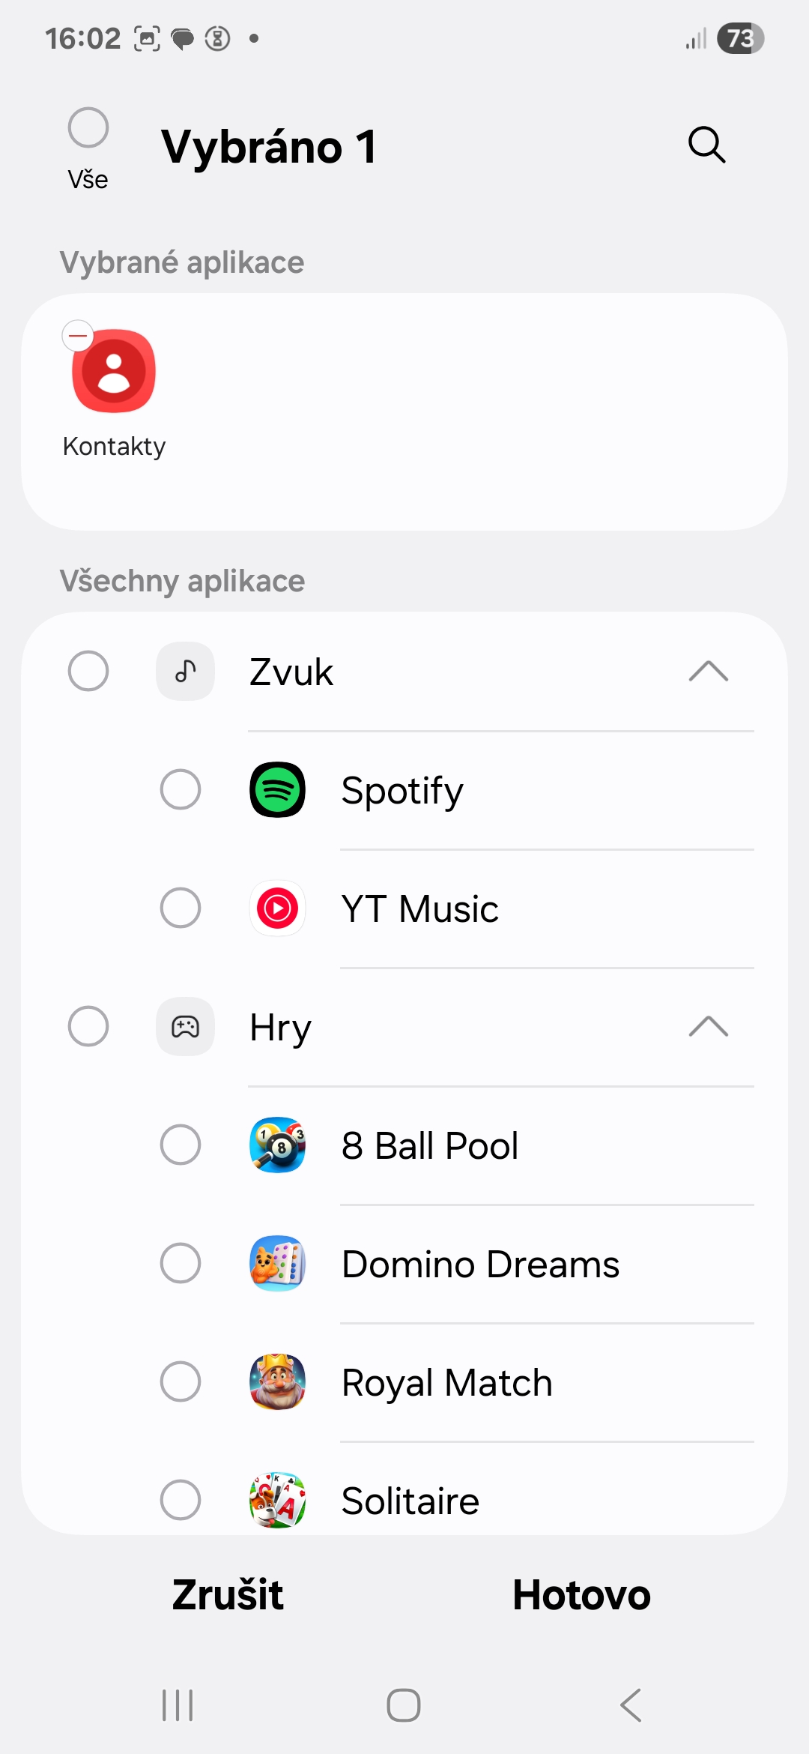Screen dimensions: 809x1754
Task: Remove Kontakty with the minus badge
Action: point(78,336)
